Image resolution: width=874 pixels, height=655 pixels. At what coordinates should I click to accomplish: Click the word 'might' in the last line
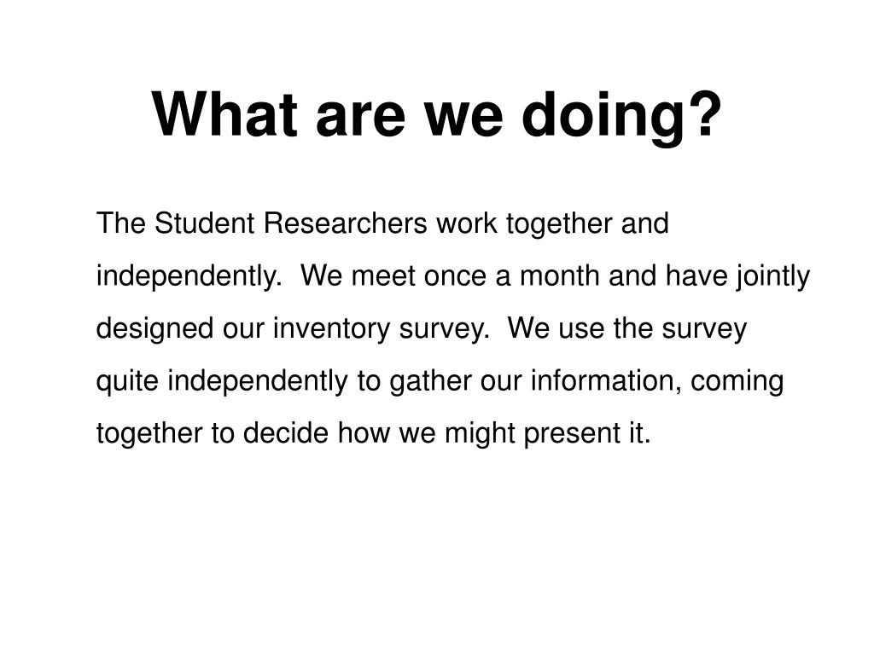pos(480,434)
